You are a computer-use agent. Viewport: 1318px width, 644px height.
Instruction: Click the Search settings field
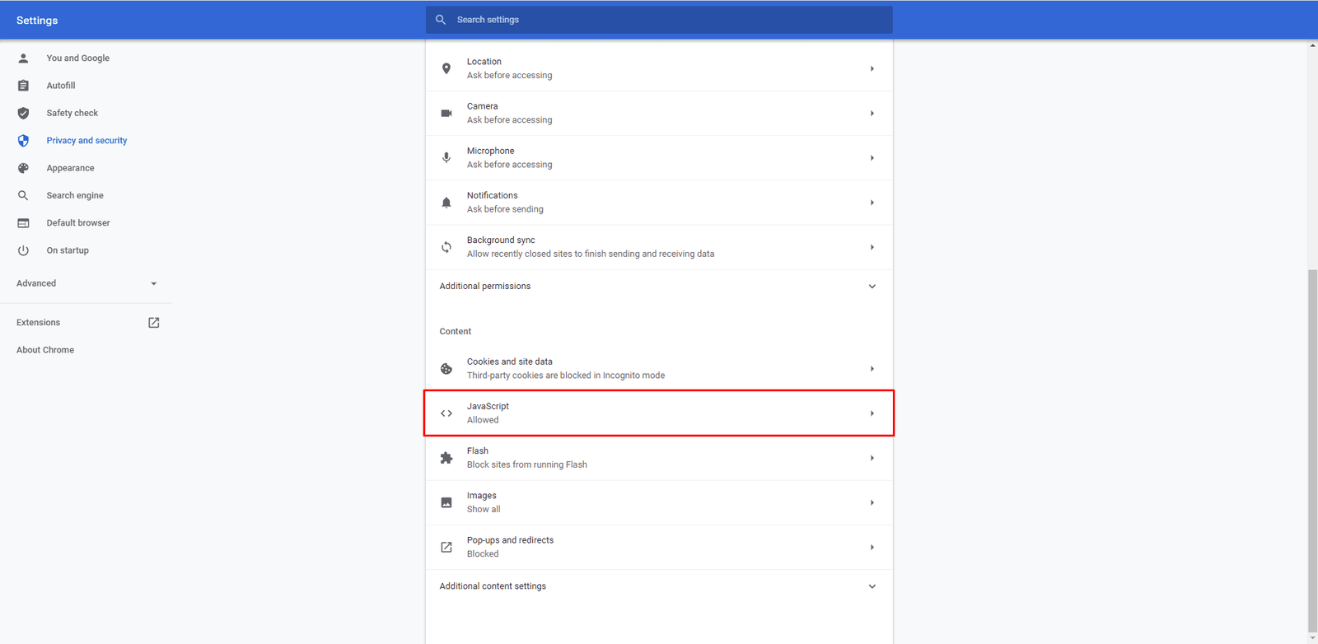659,20
